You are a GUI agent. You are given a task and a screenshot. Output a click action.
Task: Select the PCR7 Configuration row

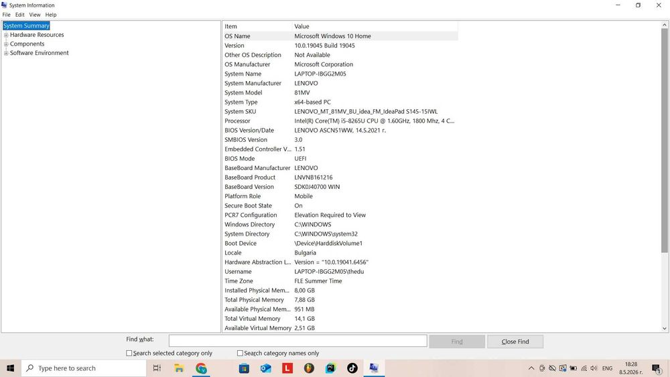340,215
